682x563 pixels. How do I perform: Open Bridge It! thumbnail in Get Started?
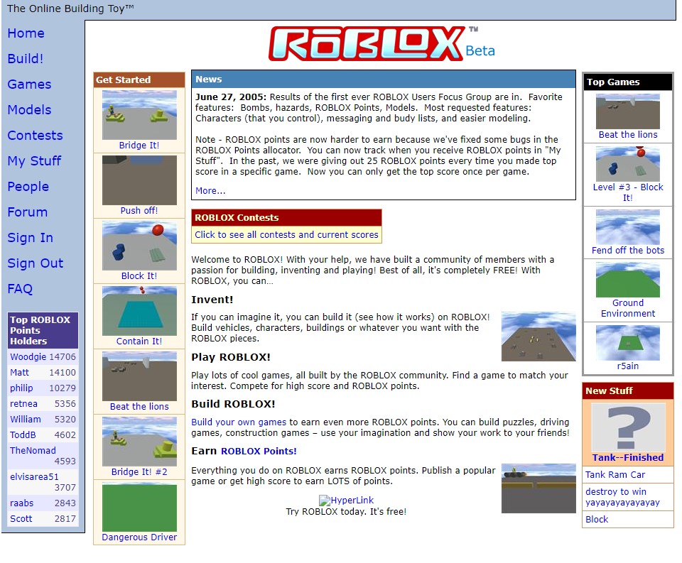tap(139, 115)
